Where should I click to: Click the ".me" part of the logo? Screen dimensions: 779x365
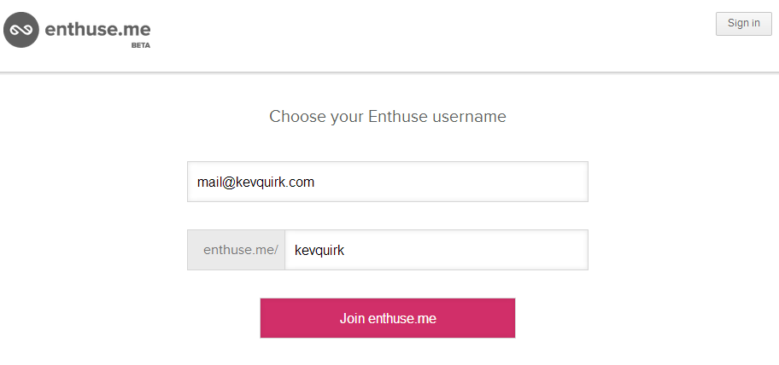click(x=135, y=28)
